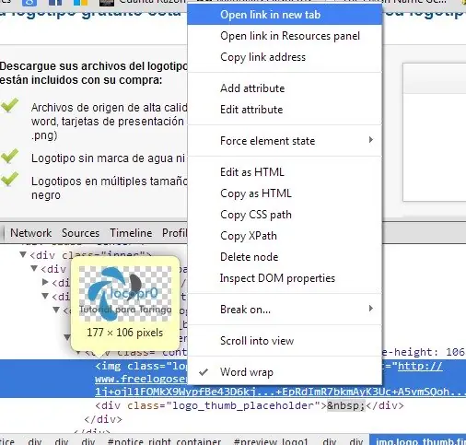Screen dimensions: 466x445
Task: Select Edit attribute option
Action: pos(285,110)
